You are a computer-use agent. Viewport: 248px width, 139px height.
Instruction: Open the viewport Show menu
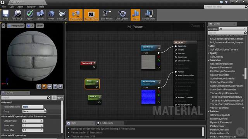[x=40, y=26]
